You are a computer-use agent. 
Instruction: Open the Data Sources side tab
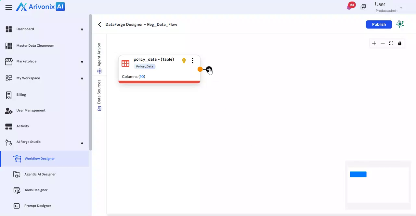click(x=99, y=95)
